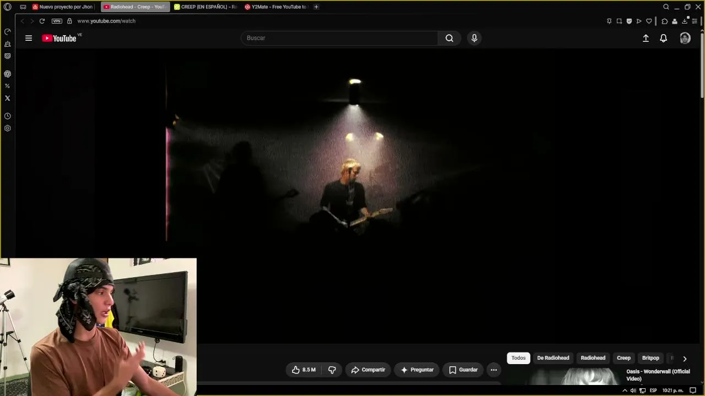
Task: Open the Opera main menu
Action: 8,7
